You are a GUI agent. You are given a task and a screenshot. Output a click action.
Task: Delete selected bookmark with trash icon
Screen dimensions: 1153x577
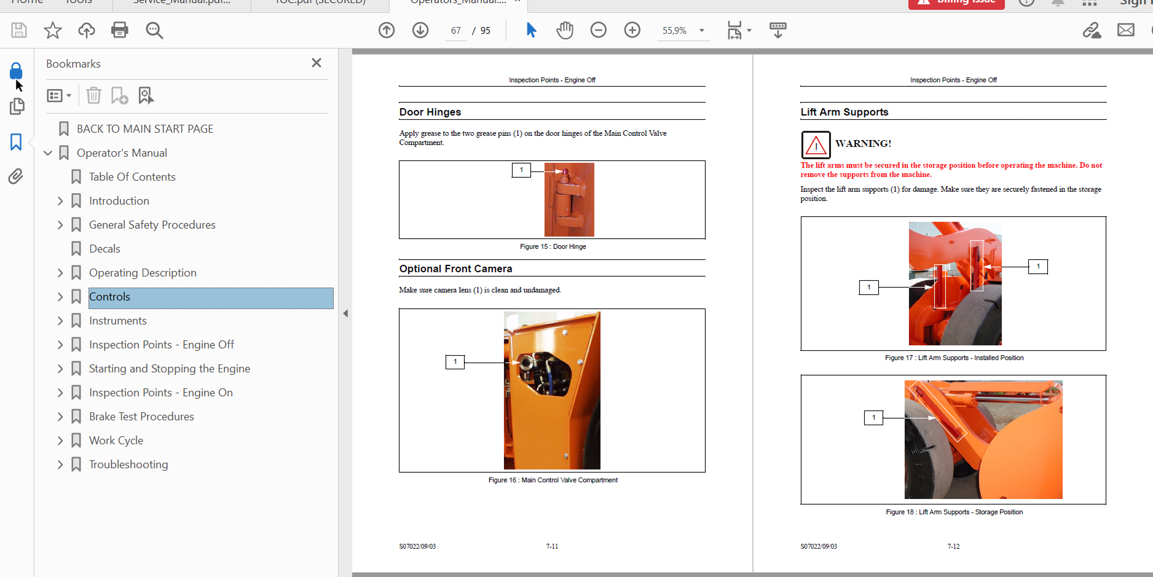[93, 95]
